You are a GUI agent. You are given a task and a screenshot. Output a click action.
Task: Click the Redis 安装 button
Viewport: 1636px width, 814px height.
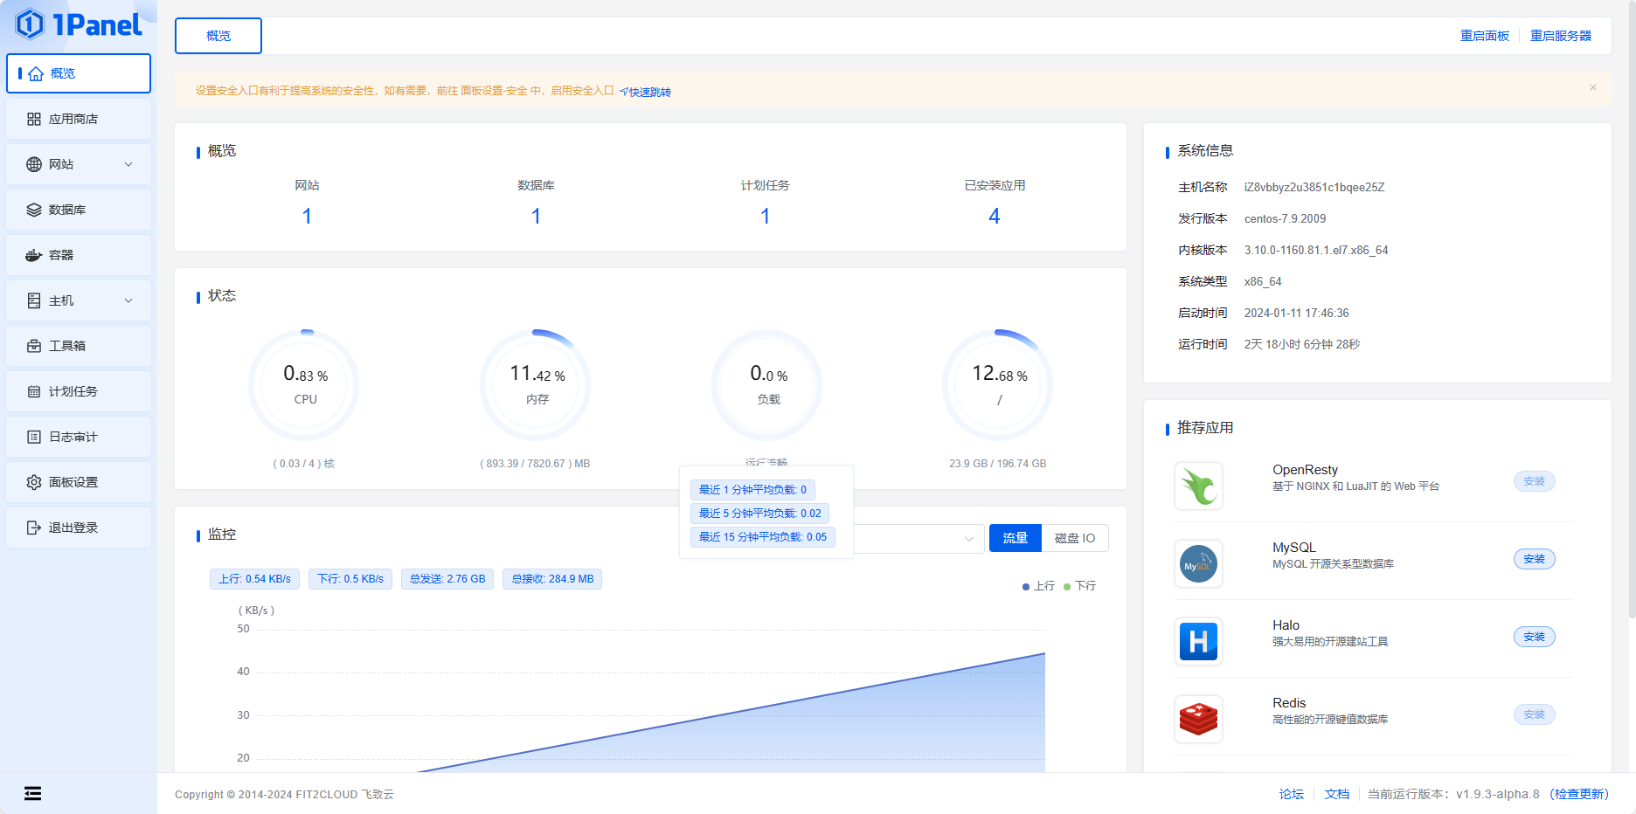(1535, 714)
